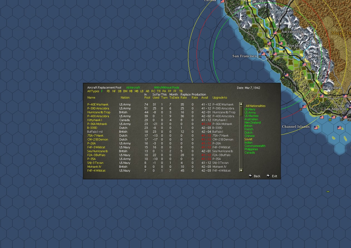Exit the Aircraft Replacement Pool window
The width and height of the screenshot is (351, 248).
tap(272, 176)
